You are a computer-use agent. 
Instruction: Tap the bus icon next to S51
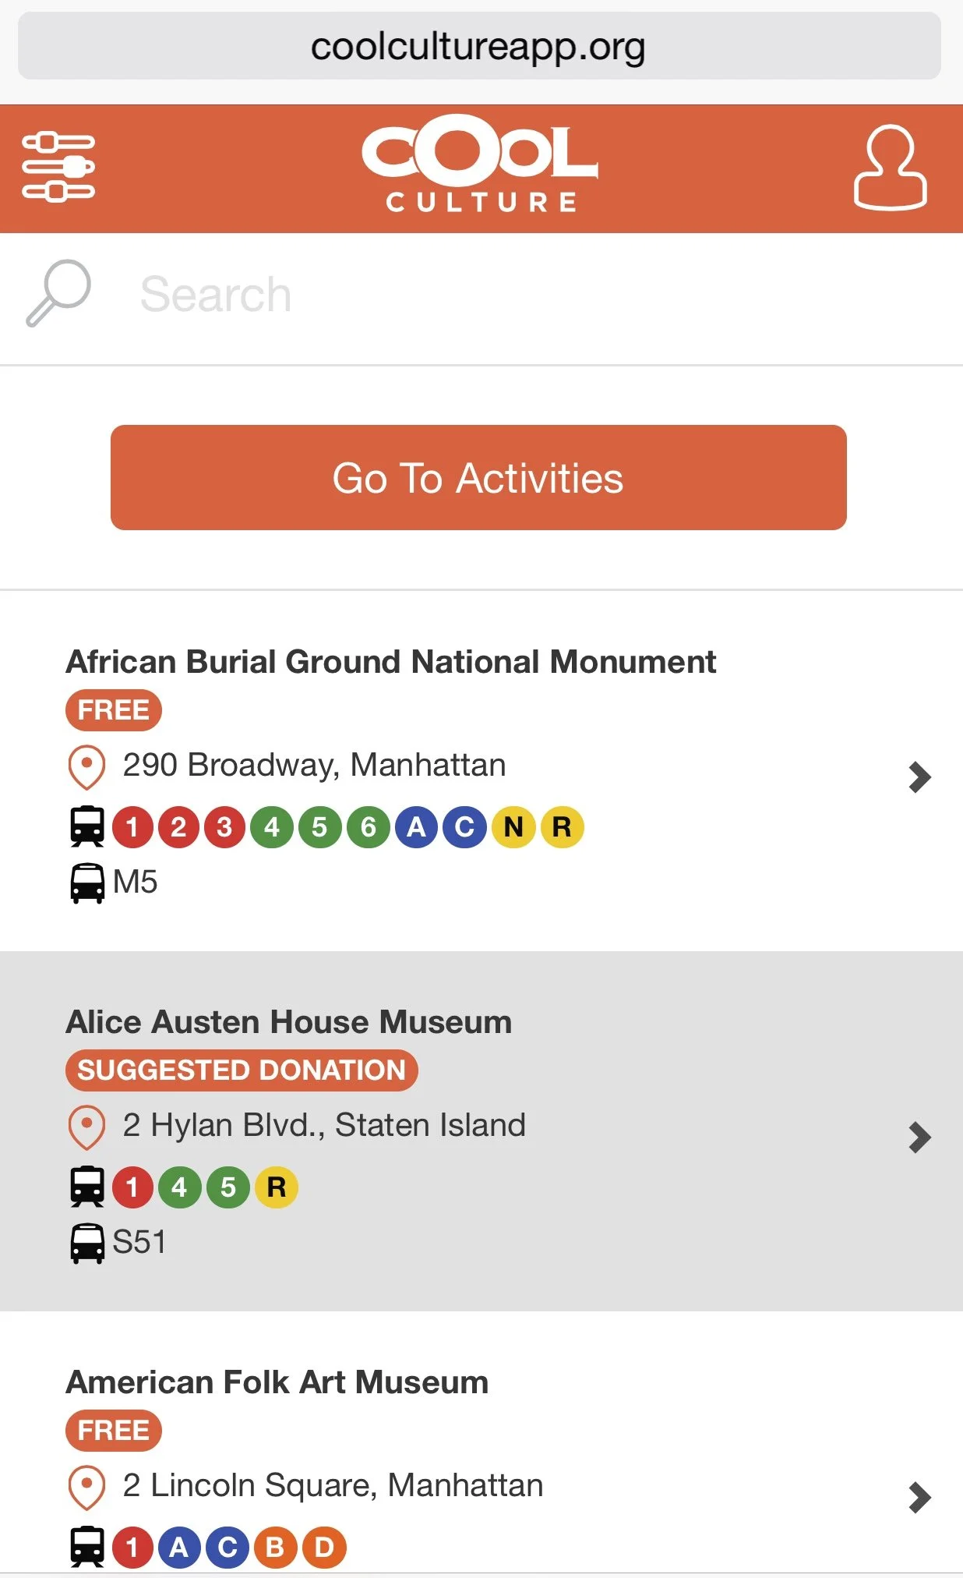[87, 1244]
